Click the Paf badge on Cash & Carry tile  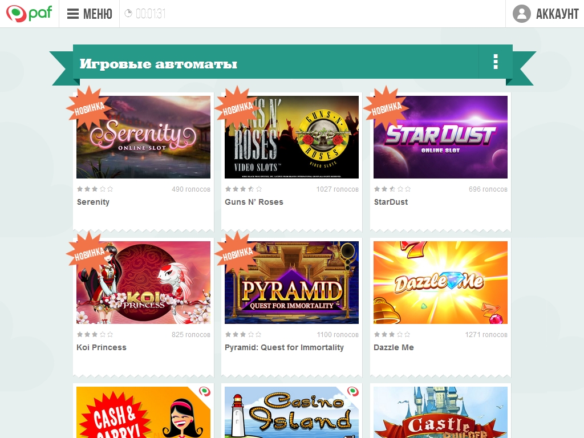click(x=204, y=391)
